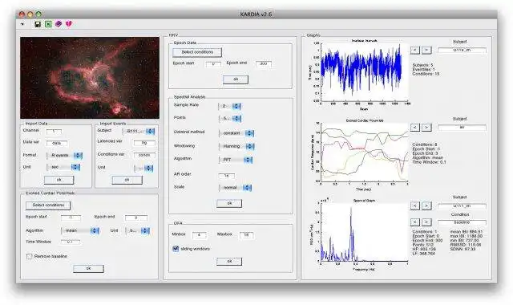The width and height of the screenshot is (513, 305).
Task: Click Select conditions in Evoked Cardiac Potentials
Action: (x=48, y=205)
